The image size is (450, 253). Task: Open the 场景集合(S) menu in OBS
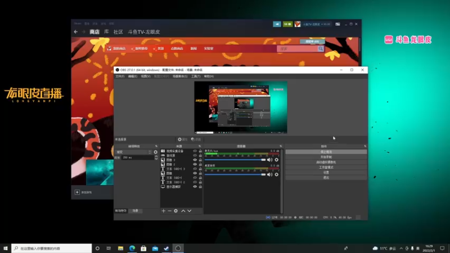coord(180,76)
